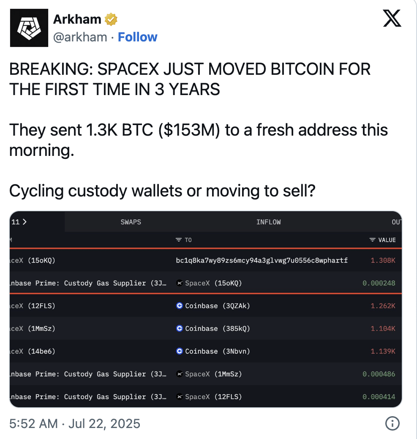The height and width of the screenshot is (439, 417).
Task: Expand the chevron next to 11
Action: point(24,222)
